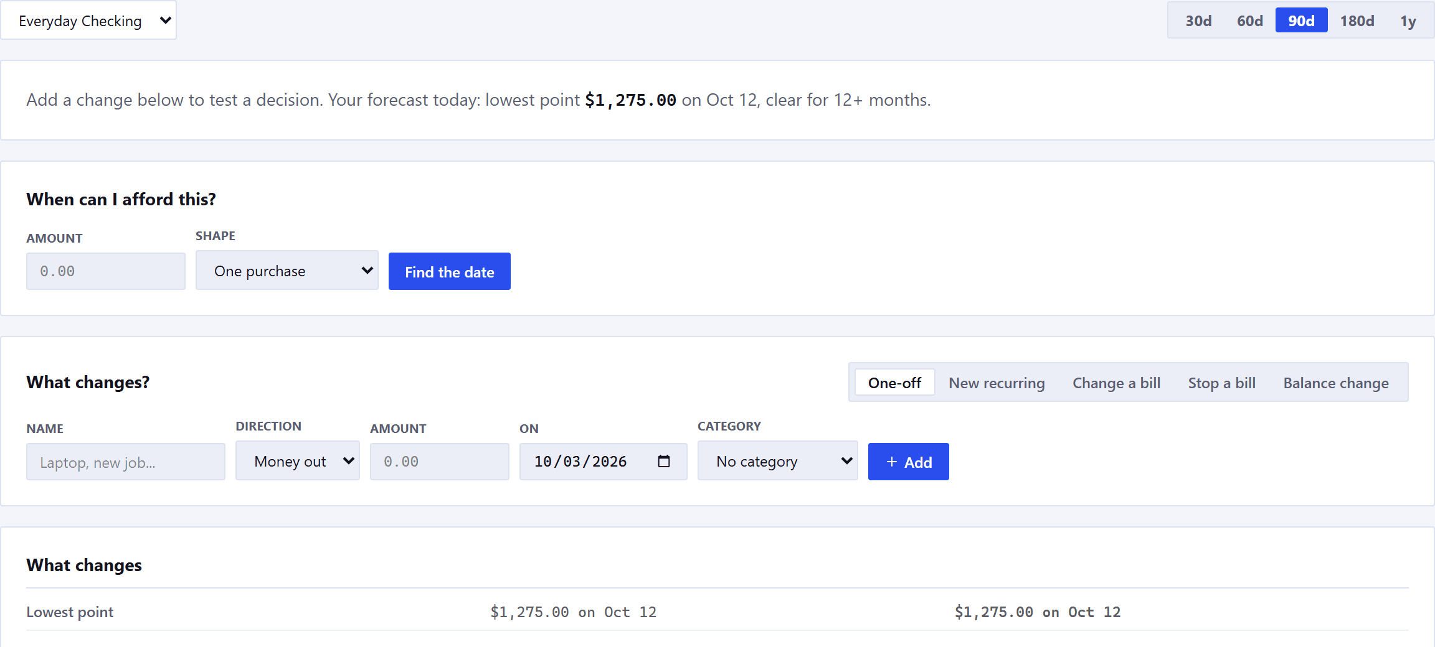Choose the 1y forecast range
The height and width of the screenshot is (647, 1435).
click(x=1408, y=21)
